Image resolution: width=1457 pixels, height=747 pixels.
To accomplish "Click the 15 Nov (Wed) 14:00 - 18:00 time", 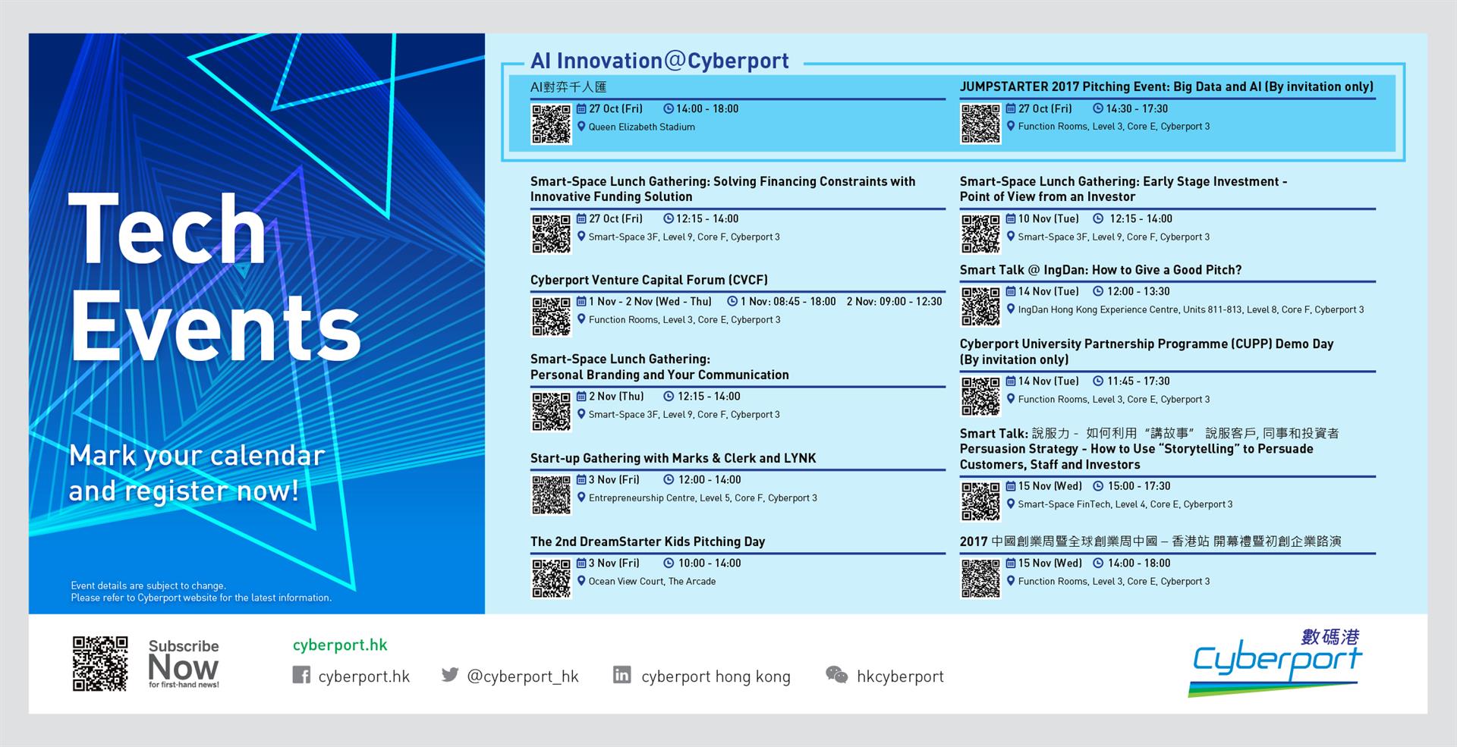I will click(1139, 563).
